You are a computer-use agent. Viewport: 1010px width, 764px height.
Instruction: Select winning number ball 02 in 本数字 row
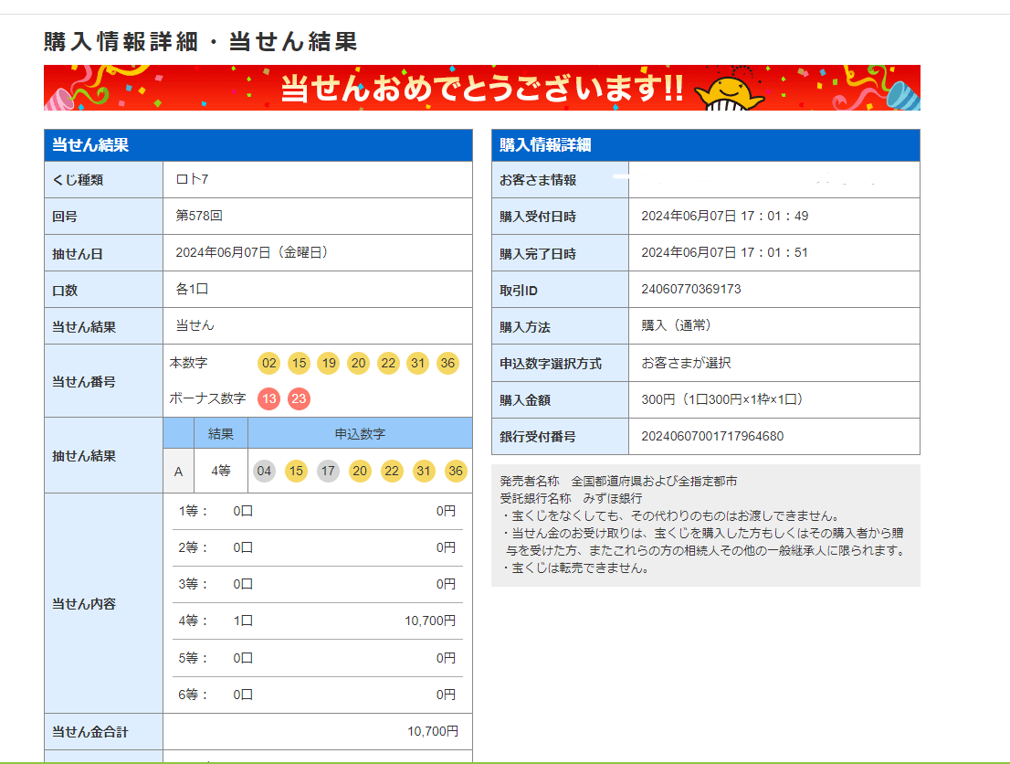(268, 363)
